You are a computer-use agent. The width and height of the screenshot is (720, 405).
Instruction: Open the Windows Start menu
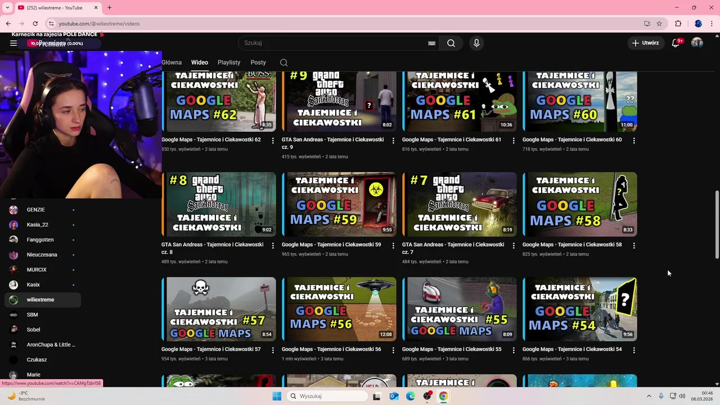point(277,396)
